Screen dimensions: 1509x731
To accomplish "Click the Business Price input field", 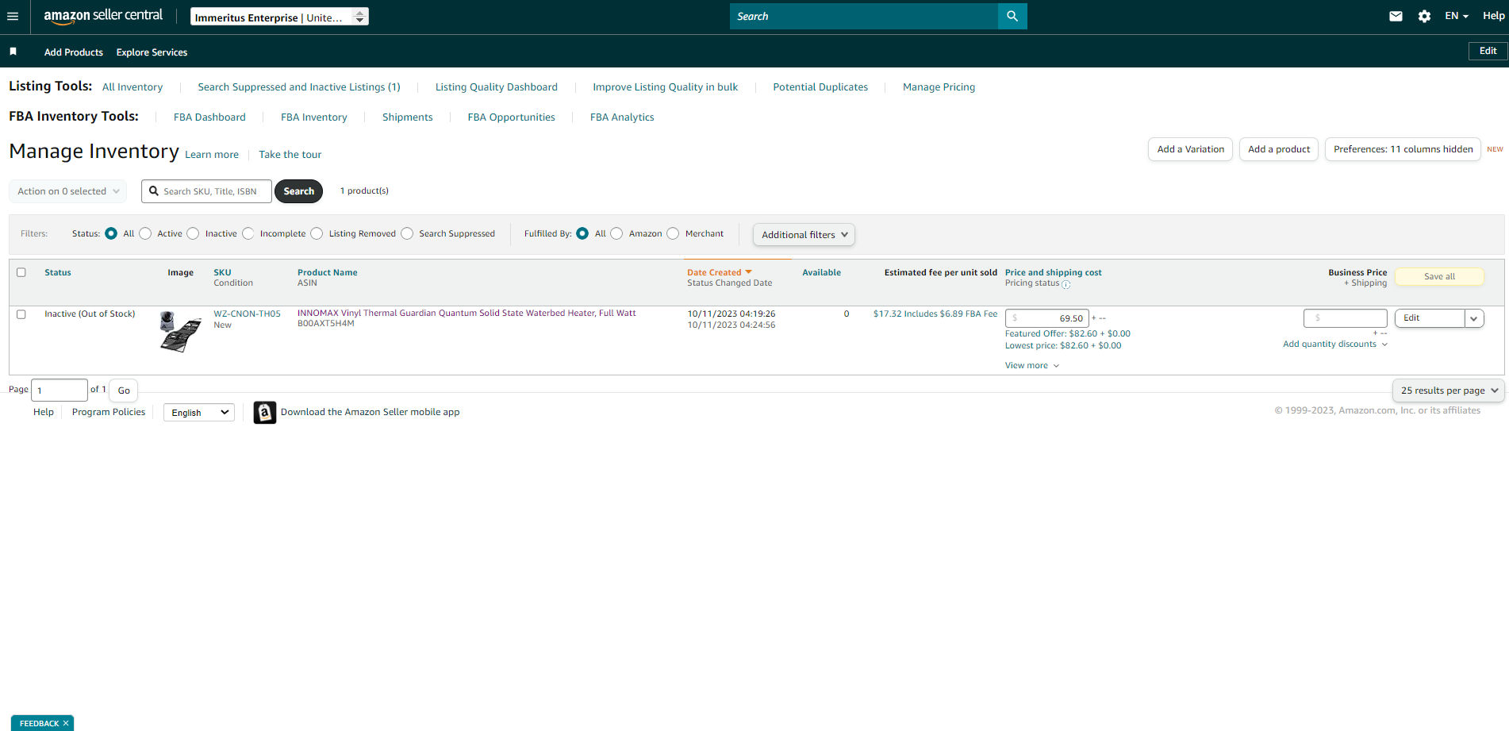I will (x=1345, y=318).
